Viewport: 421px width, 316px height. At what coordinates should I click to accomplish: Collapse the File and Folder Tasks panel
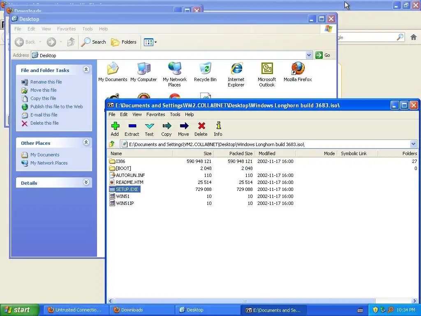point(86,70)
